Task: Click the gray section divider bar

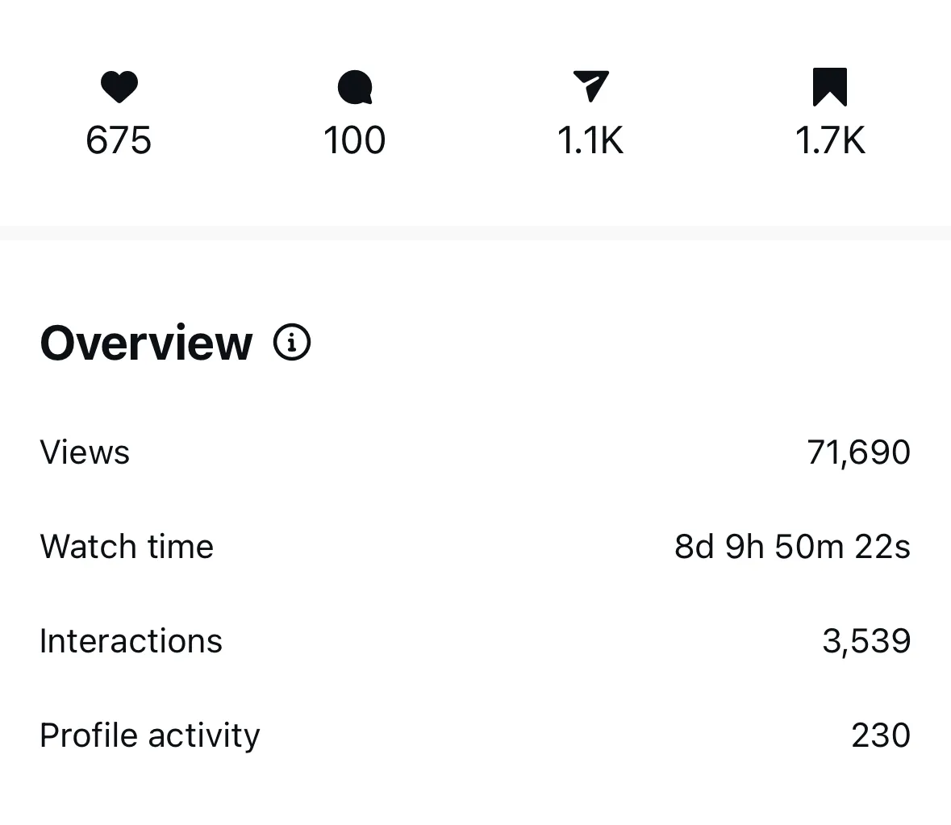Action: (475, 233)
